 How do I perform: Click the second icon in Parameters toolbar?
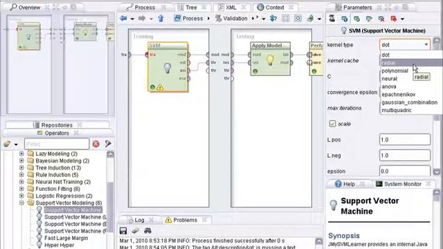[345, 19]
